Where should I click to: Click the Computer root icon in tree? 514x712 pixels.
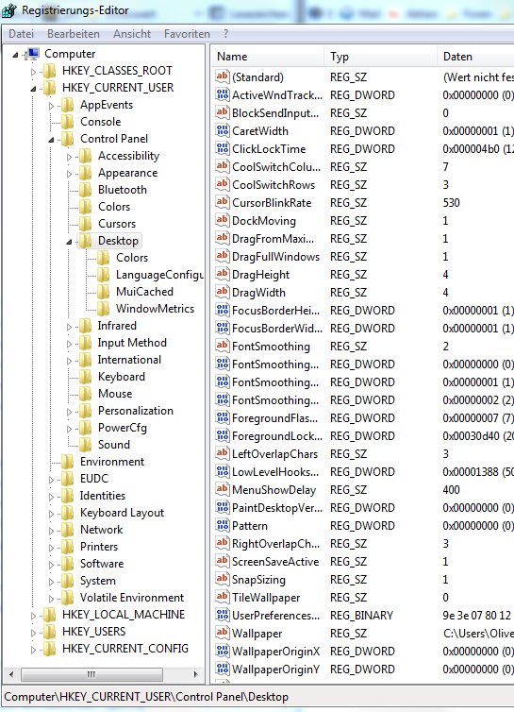point(32,54)
